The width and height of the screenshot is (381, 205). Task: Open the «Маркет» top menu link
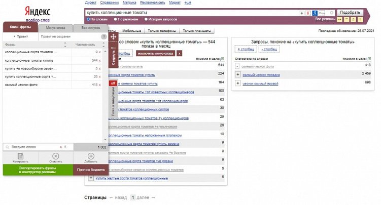coord(175,3)
